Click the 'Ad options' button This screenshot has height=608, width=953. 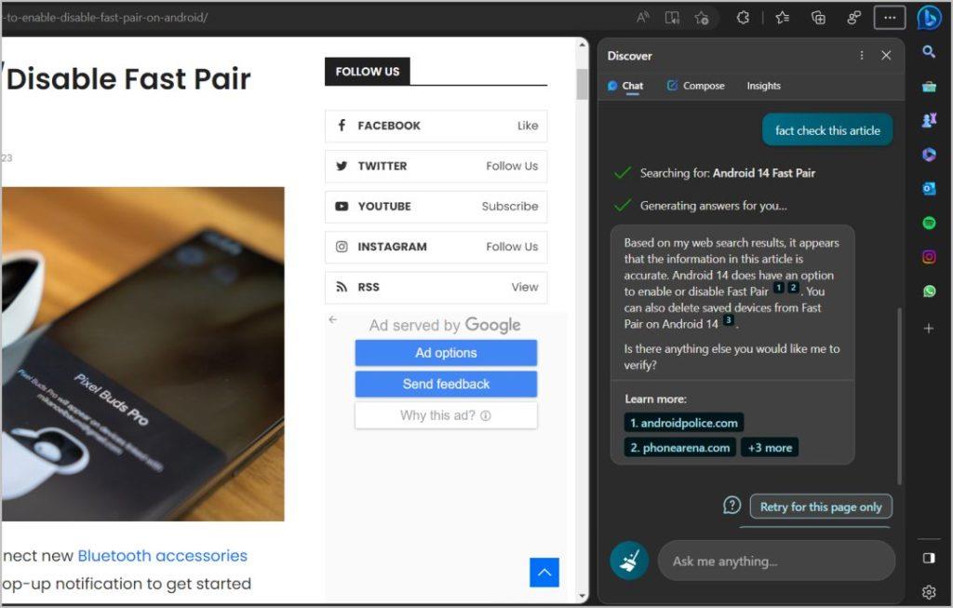pos(446,353)
